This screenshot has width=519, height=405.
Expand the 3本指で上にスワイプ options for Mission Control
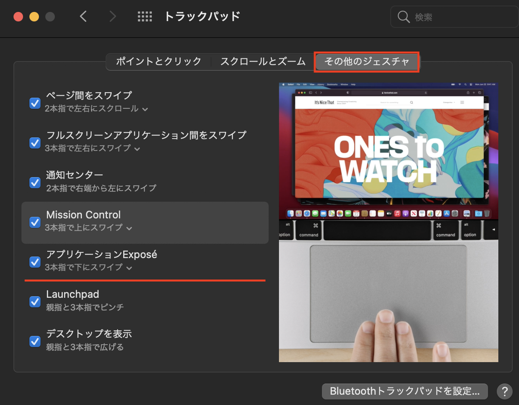point(88,228)
